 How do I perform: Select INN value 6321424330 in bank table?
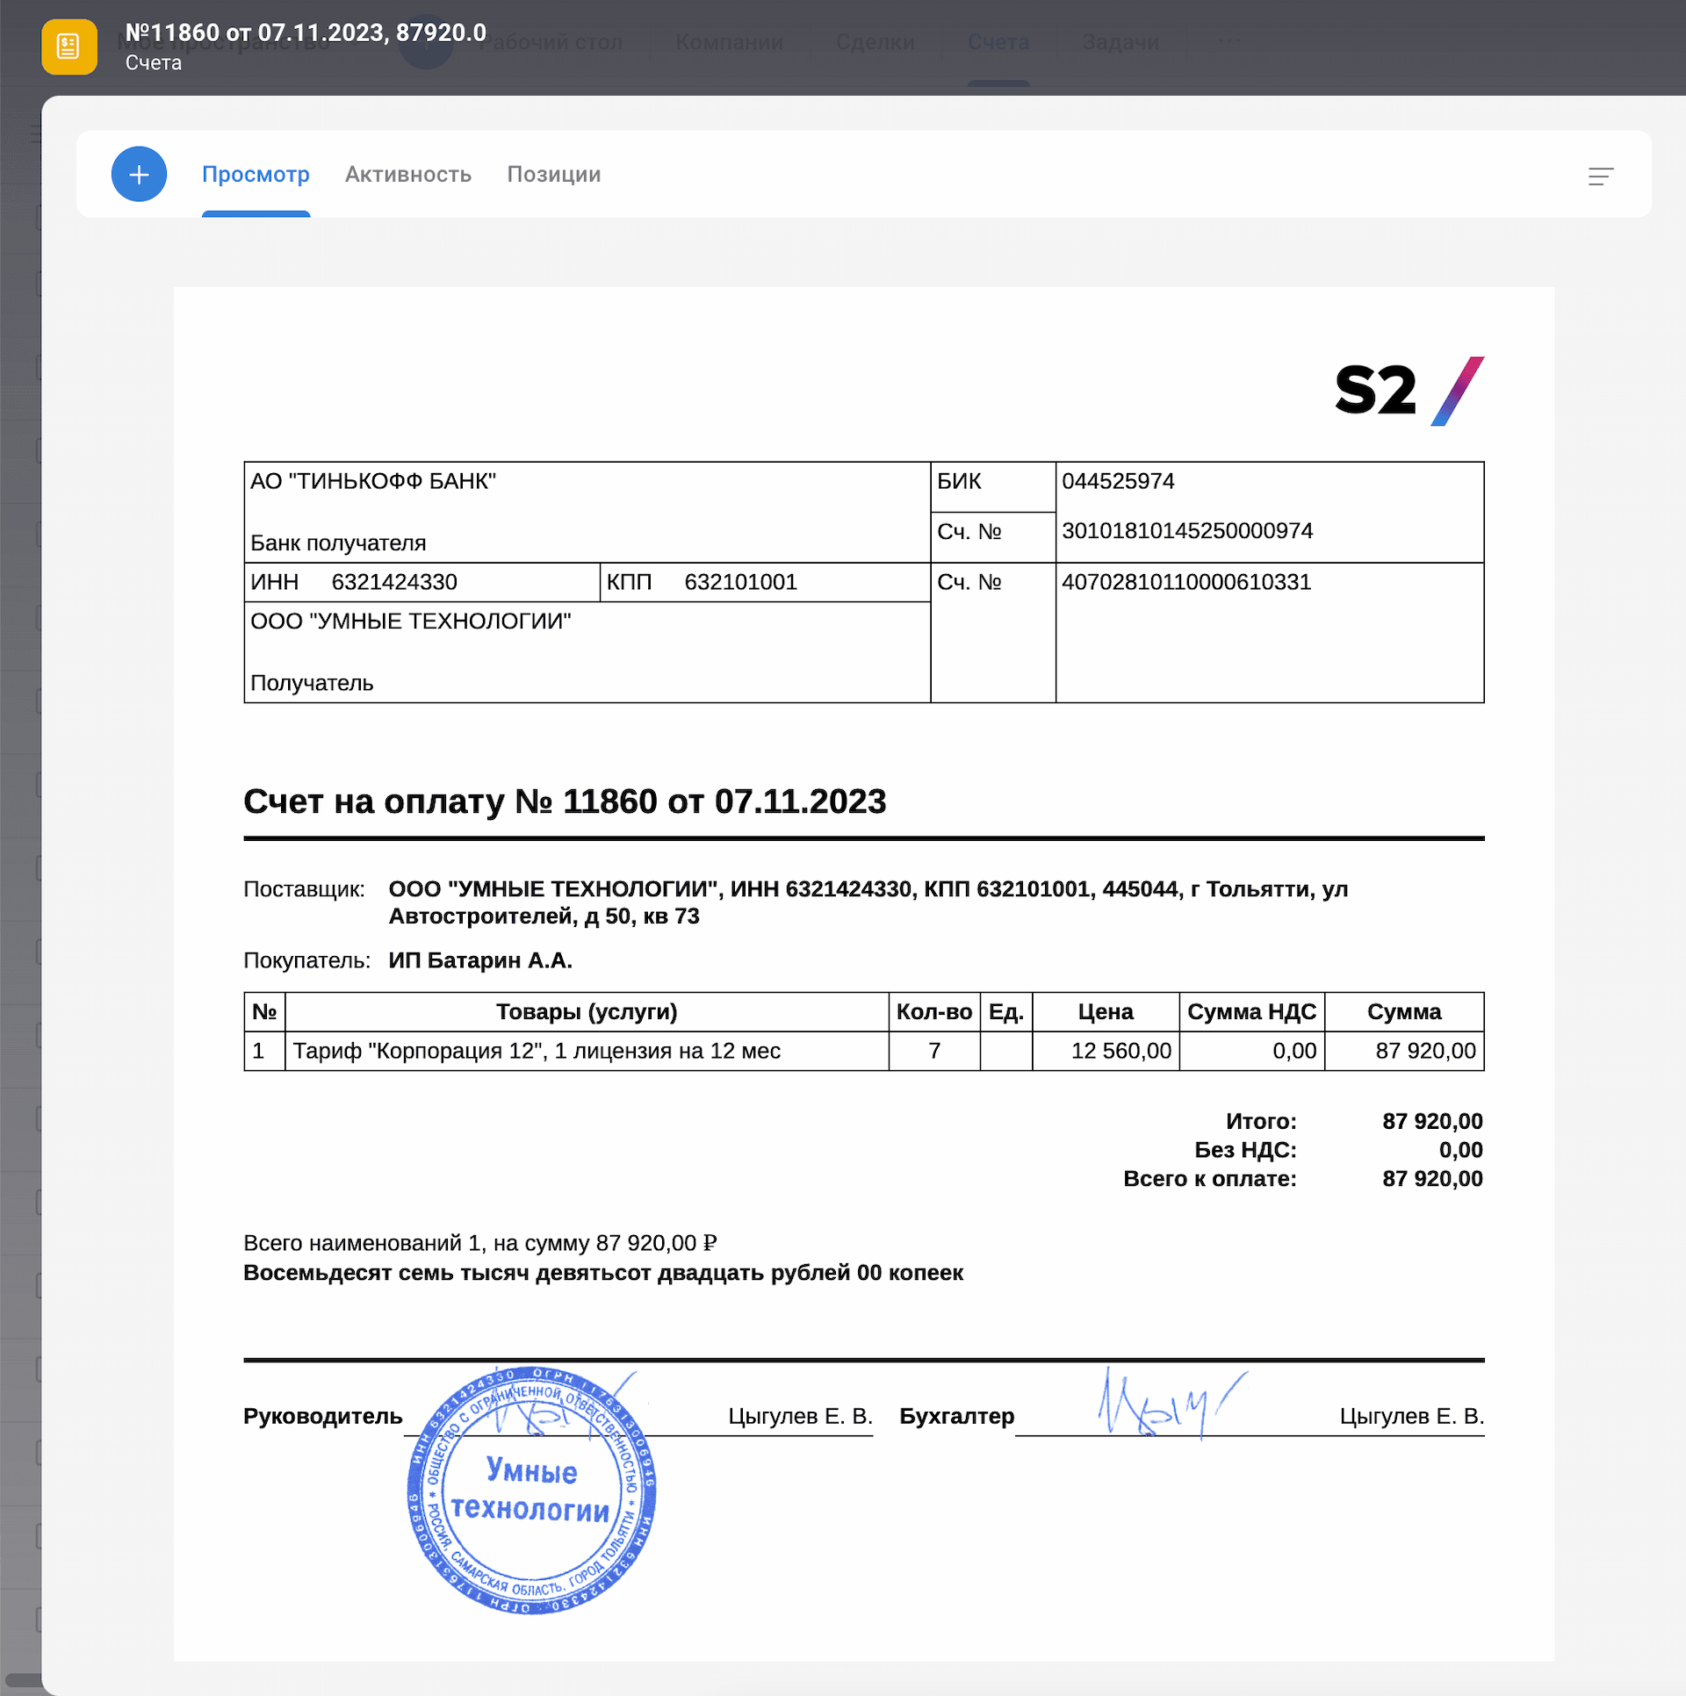tap(394, 582)
